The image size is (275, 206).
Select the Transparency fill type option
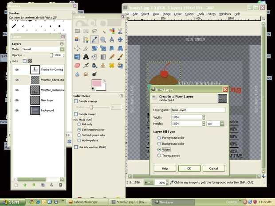pos(159,155)
